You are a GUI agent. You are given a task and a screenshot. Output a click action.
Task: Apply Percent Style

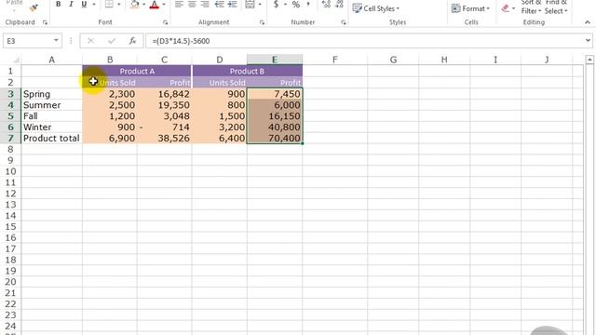click(x=296, y=5)
